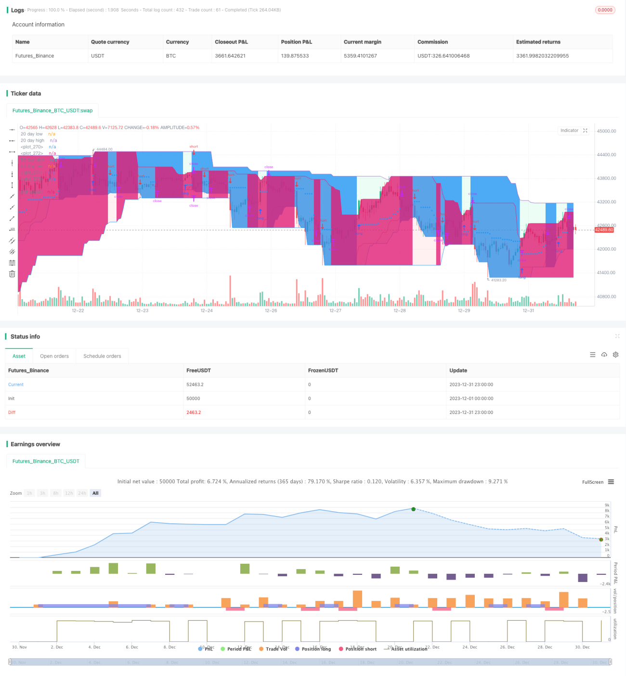Open the Futures_Binance_BTC_USDT:swap ticker tab

coord(52,110)
